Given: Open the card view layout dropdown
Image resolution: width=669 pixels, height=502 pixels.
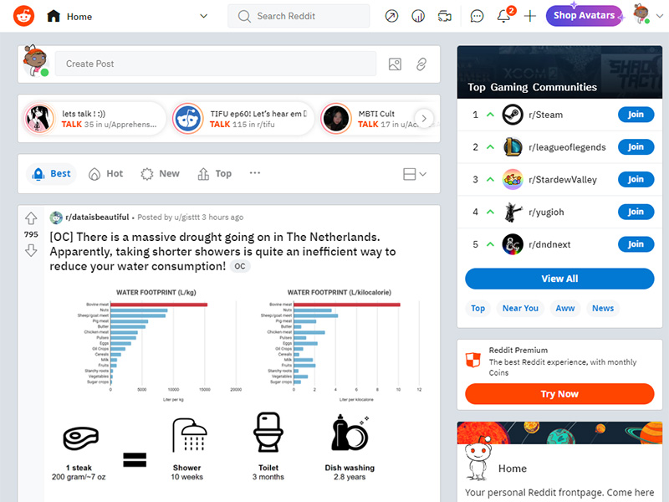Looking at the screenshot, I should tap(415, 174).
